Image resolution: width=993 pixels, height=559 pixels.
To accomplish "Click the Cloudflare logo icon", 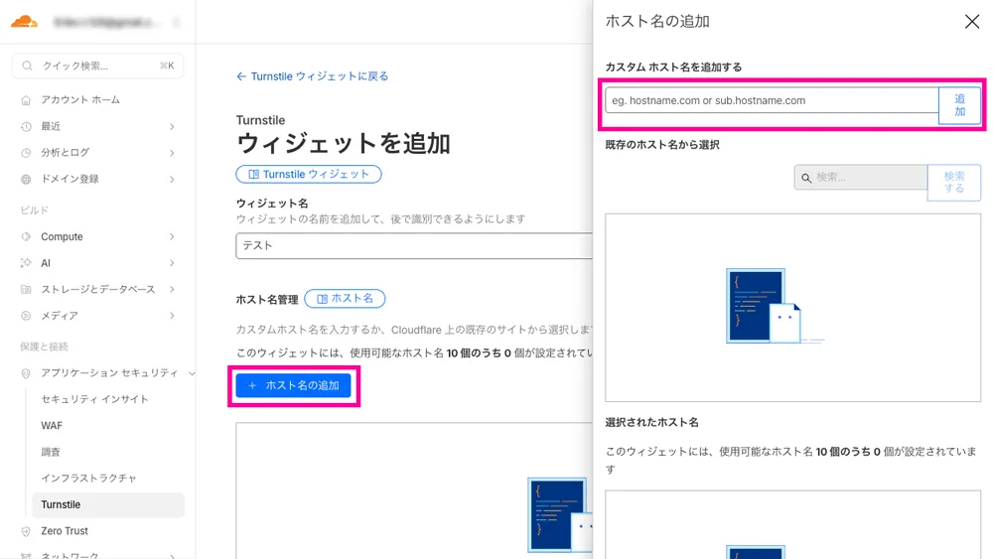I will pos(24,22).
